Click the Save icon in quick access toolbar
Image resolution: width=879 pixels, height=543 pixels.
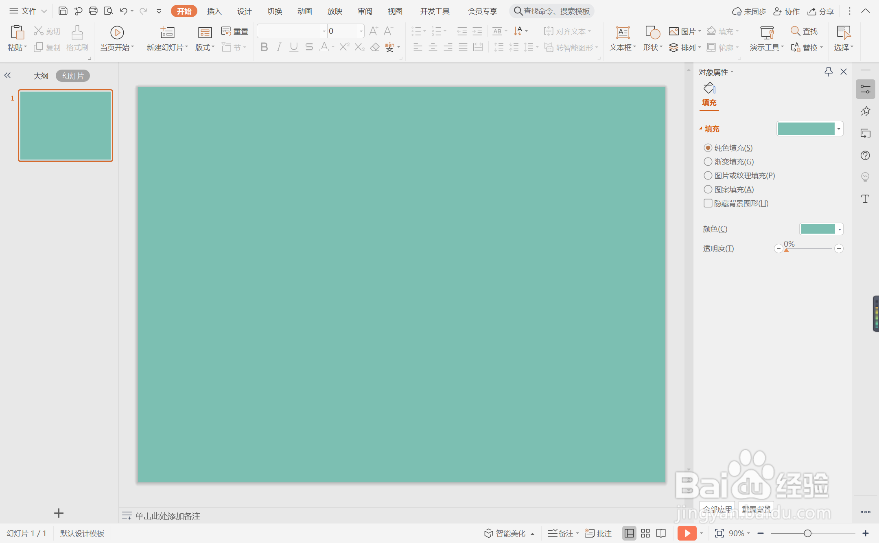pyautogui.click(x=63, y=11)
